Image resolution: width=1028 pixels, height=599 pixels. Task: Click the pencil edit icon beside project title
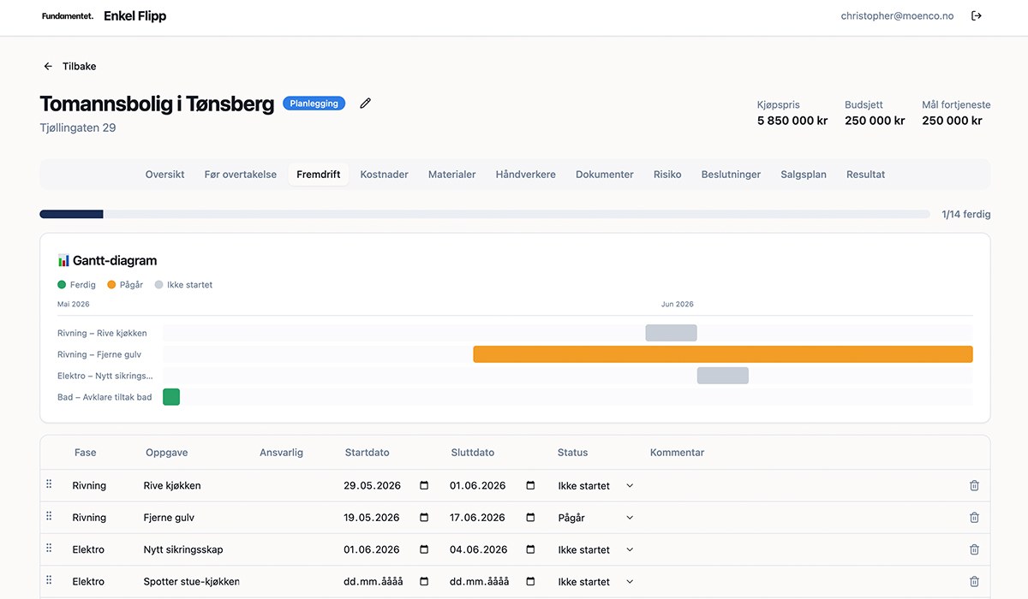click(x=366, y=104)
